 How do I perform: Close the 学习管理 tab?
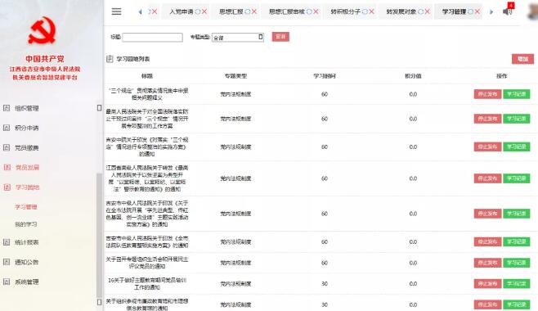(x=477, y=11)
